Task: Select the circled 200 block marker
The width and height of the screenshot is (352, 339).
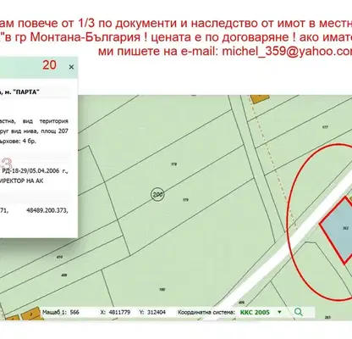Action: pos(157,194)
